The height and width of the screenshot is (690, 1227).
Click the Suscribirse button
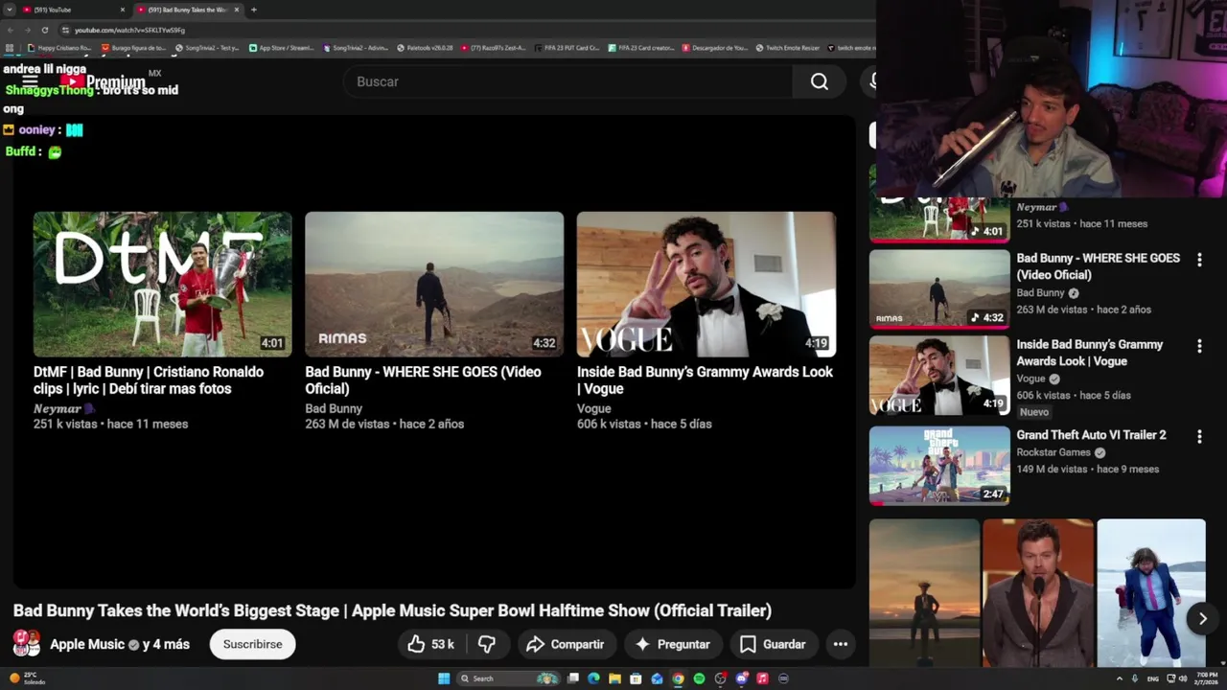pyautogui.click(x=252, y=644)
